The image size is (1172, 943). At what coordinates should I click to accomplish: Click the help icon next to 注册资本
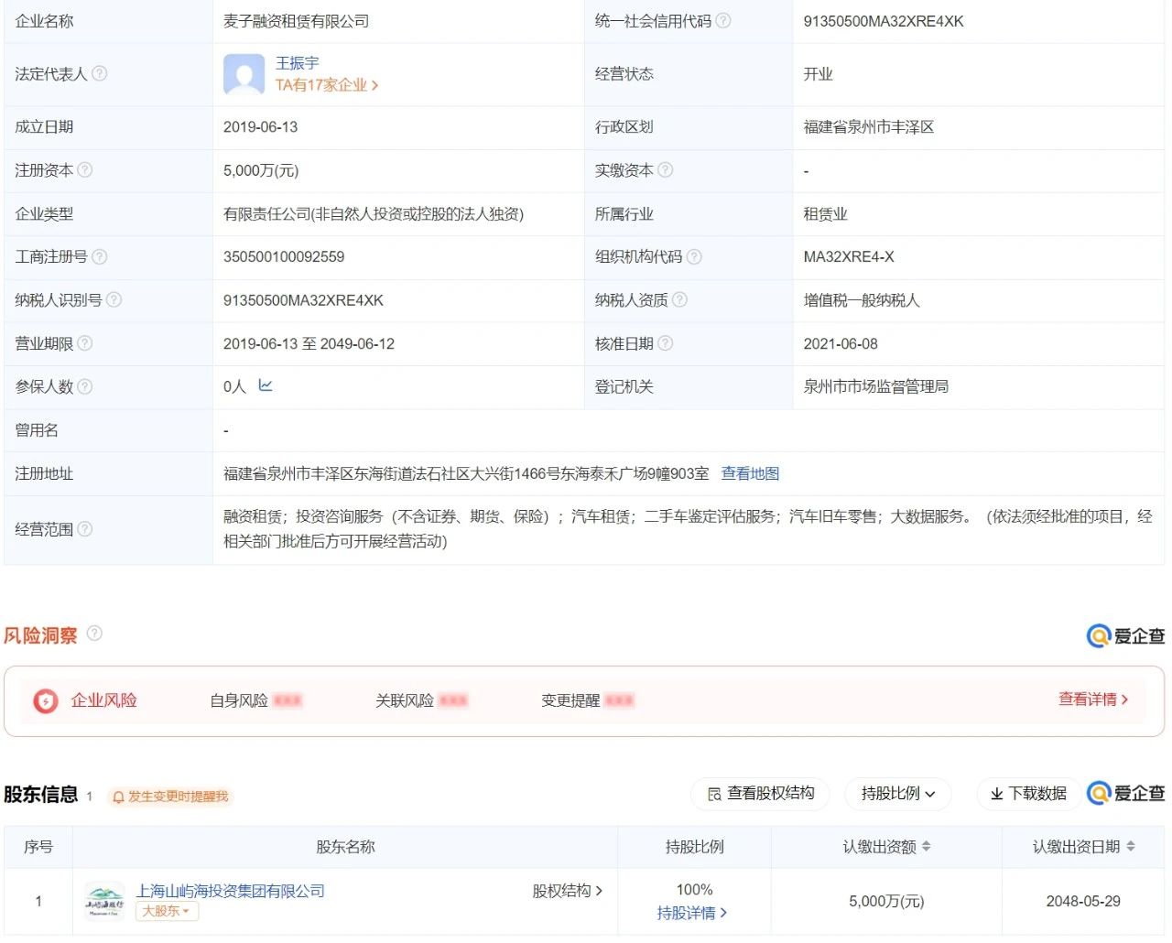point(85,169)
